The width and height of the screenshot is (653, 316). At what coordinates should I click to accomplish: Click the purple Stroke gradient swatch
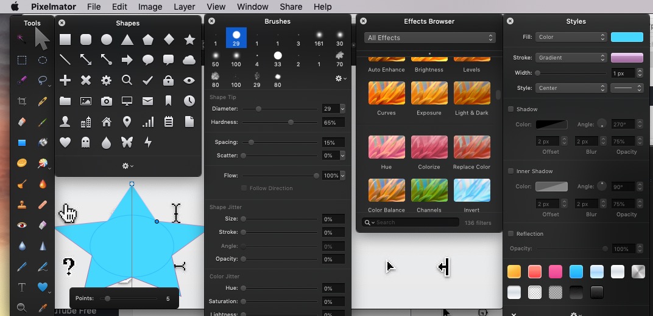click(x=627, y=57)
